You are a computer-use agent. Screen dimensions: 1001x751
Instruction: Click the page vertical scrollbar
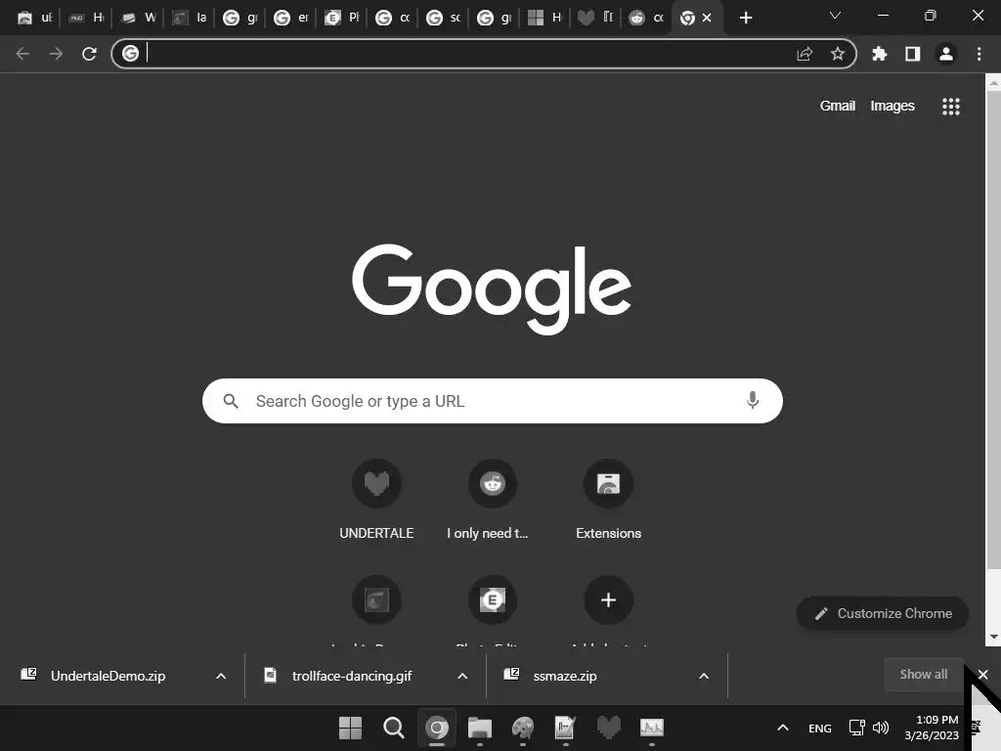click(993, 329)
